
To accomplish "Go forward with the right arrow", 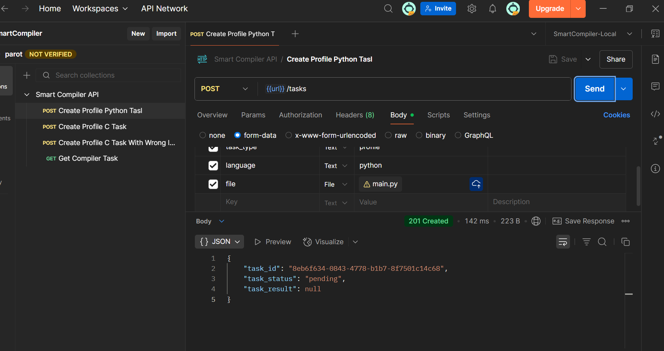I will [x=25, y=8].
